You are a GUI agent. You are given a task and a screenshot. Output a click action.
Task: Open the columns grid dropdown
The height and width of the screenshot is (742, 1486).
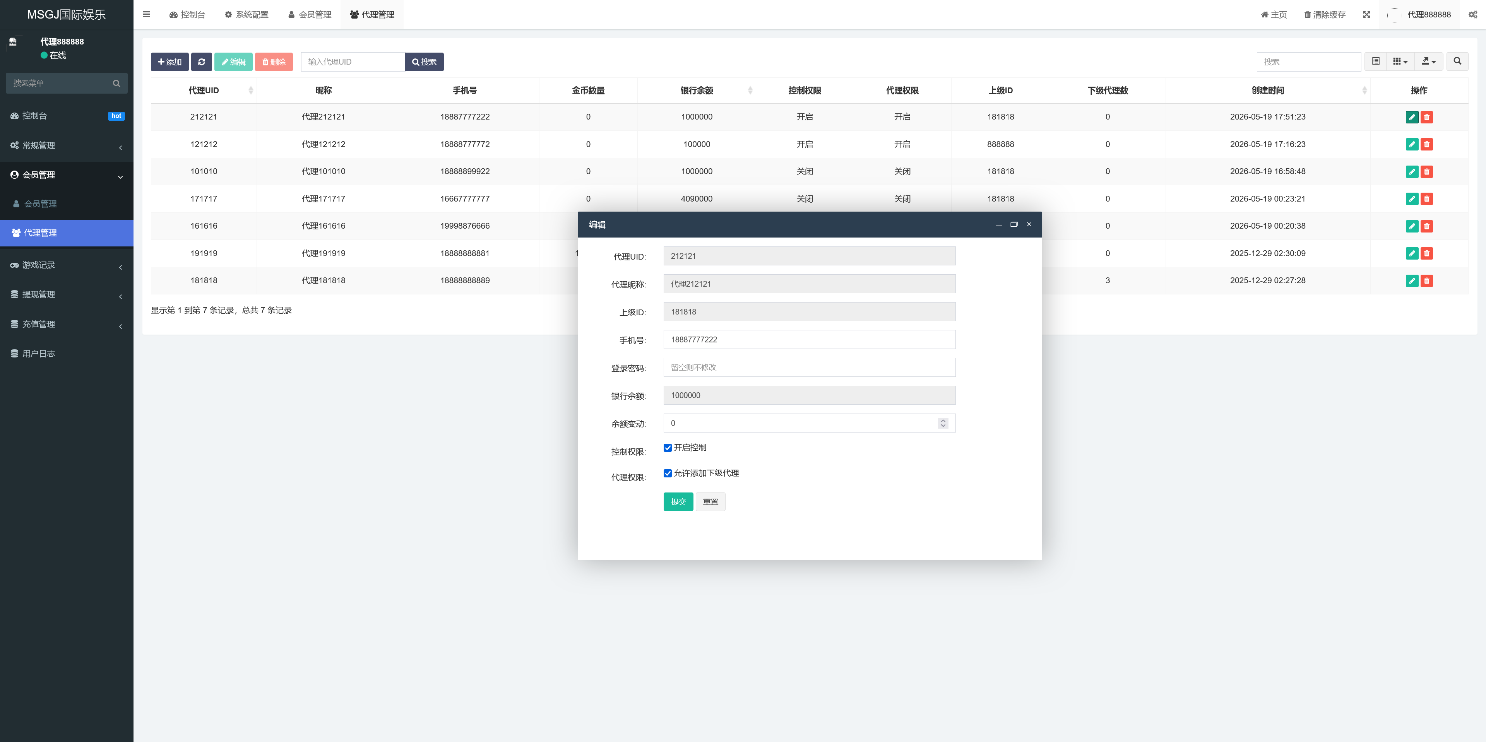click(1400, 61)
